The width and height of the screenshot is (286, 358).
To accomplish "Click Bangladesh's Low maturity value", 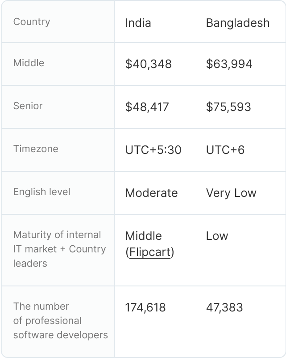I will tap(217, 236).
